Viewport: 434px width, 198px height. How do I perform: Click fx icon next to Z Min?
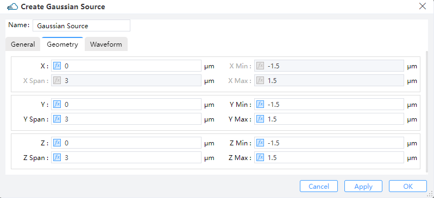260,143
